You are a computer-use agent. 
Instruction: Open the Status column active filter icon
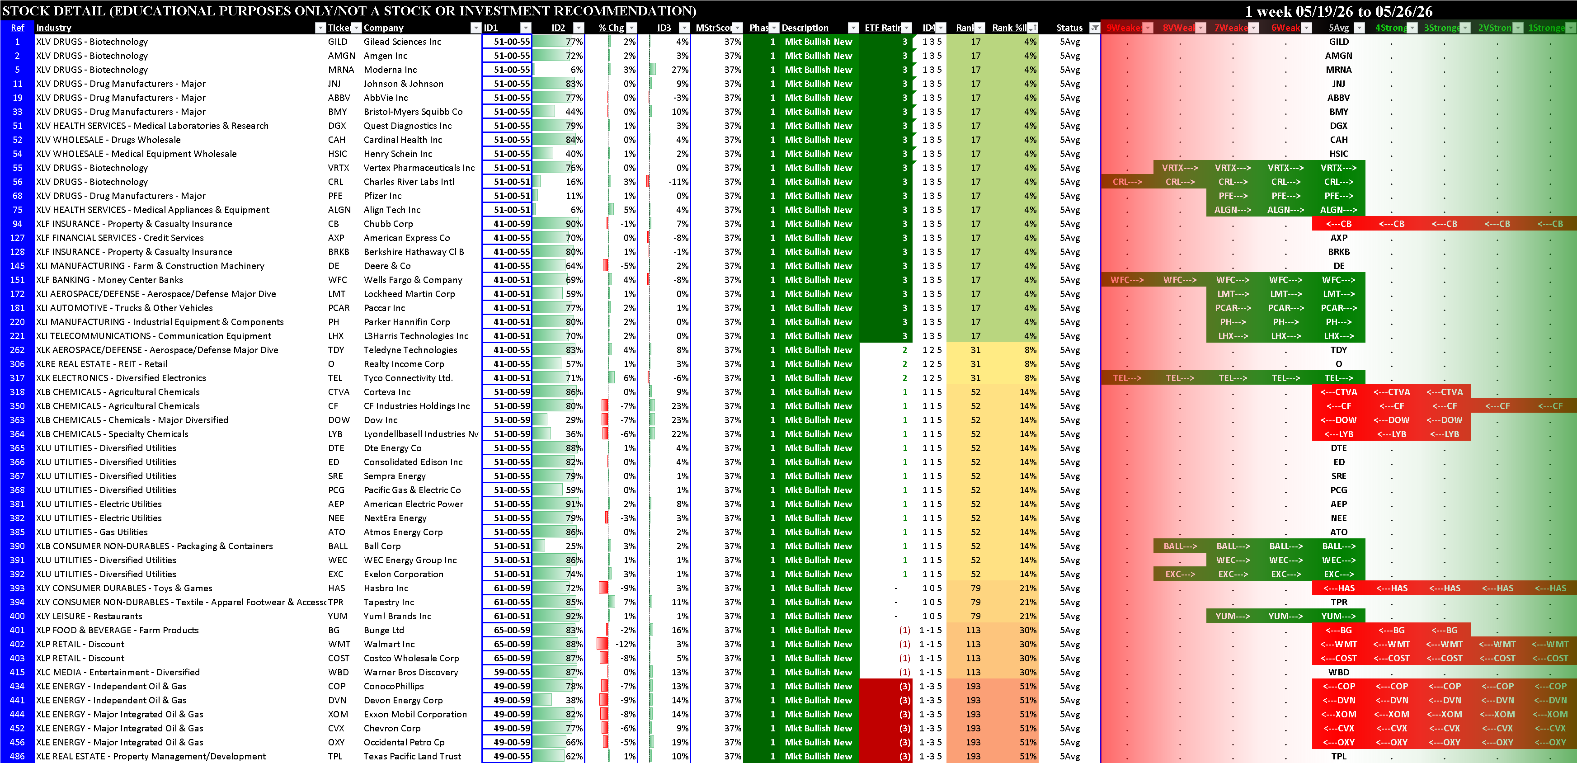click(1095, 28)
